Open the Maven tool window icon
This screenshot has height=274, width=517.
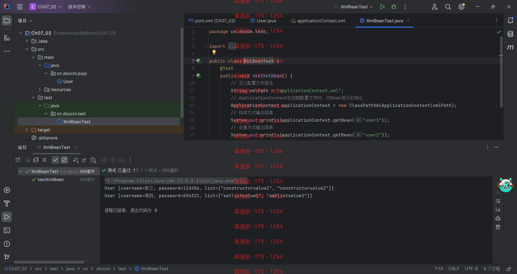(x=510, y=47)
